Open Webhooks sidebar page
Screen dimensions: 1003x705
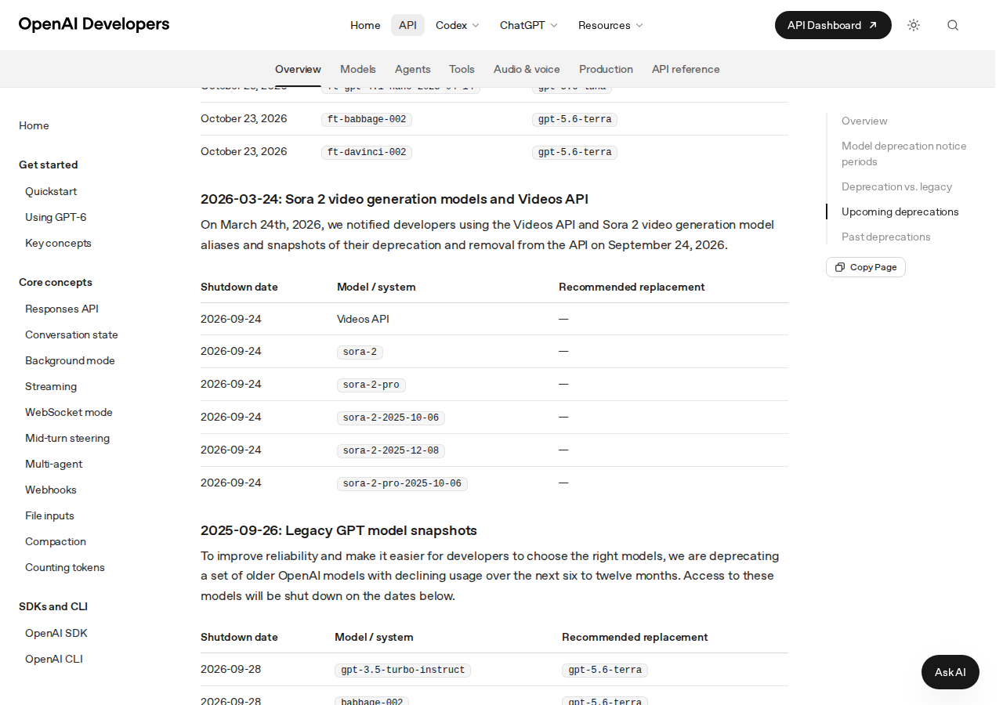coord(51,490)
